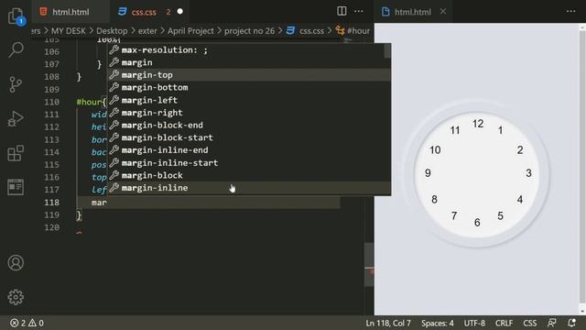Open the Manage gear menu
The height and width of the screenshot is (330, 586).
tap(16, 297)
